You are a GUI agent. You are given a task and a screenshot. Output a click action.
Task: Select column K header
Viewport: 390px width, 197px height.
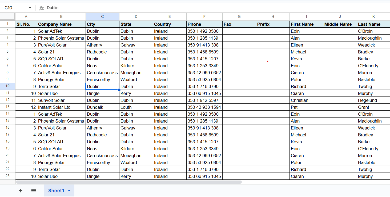tap(373, 16)
